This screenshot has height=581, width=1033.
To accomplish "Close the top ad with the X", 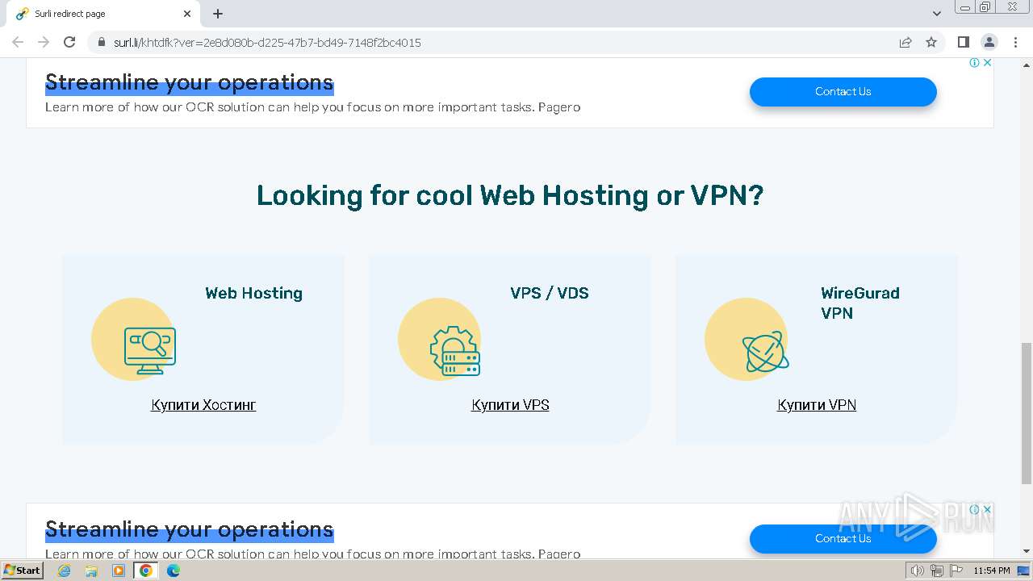I will pos(987,62).
